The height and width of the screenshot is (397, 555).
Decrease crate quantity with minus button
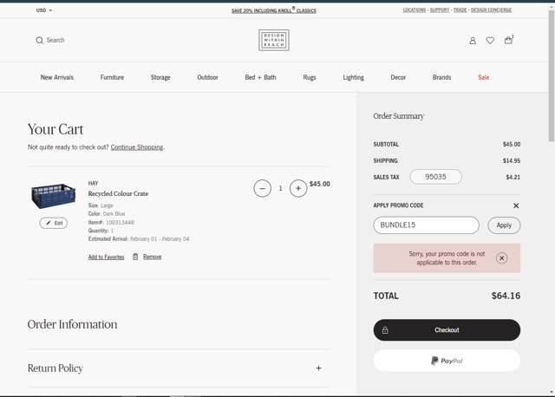pos(262,189)
